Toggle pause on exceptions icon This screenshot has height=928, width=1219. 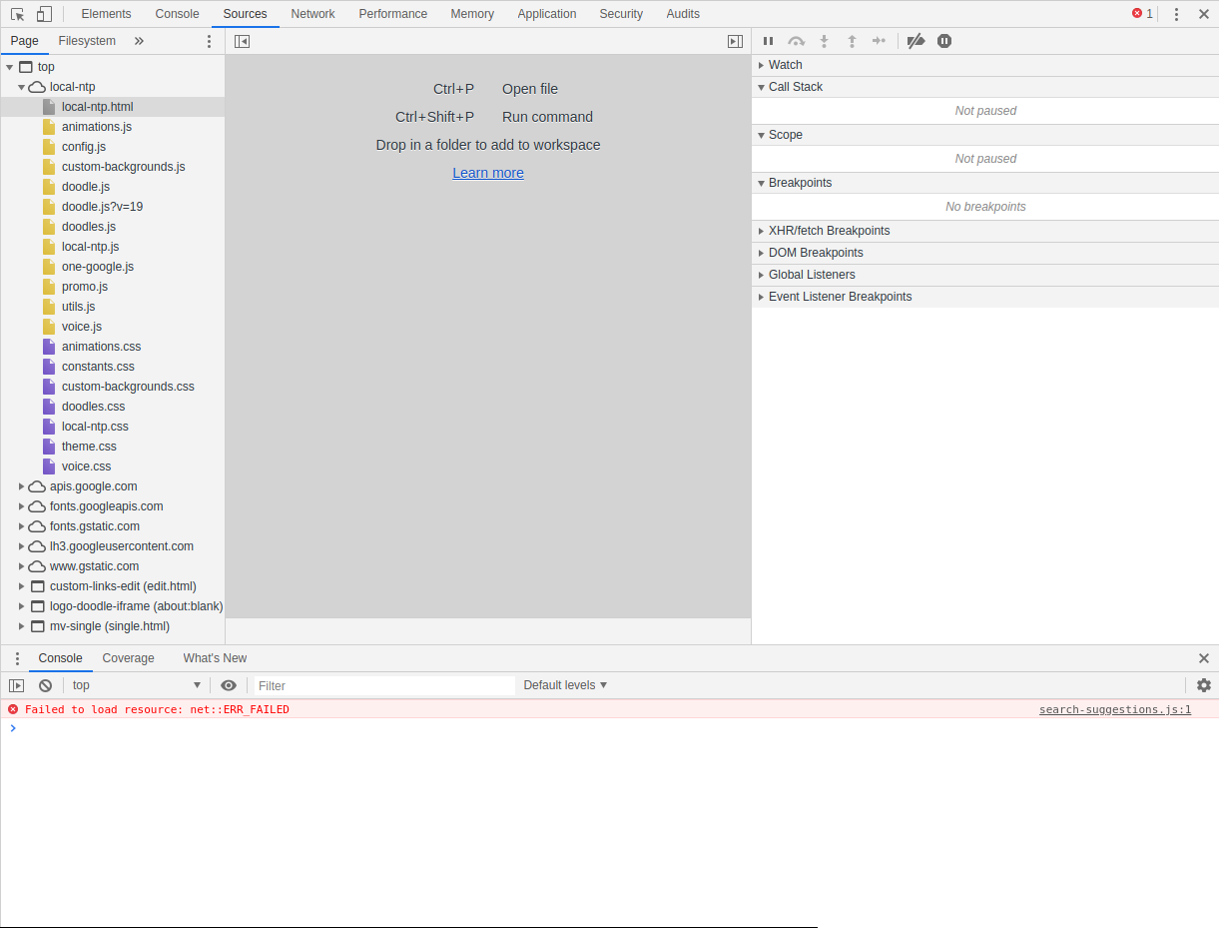point(944,41)
